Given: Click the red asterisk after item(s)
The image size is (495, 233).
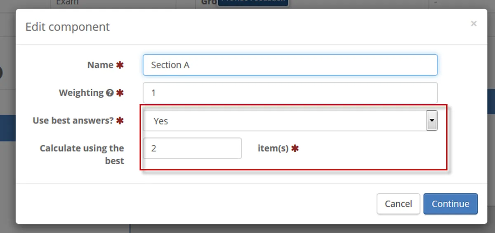Looking at the screenshot, I should pyautogui.click(x=295, y=148).
